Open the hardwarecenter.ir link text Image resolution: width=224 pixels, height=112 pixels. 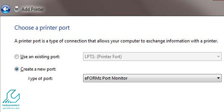(11, 106)
